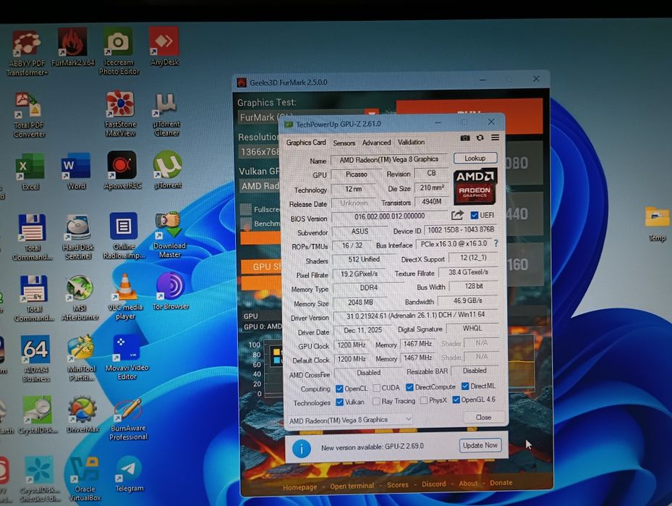Switch to Validation tab
672x506 pixels.
(411, 142)
